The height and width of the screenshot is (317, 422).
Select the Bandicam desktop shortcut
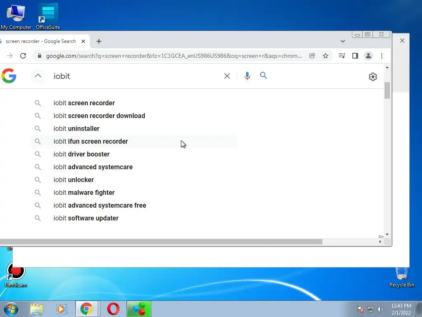[16, 274]
